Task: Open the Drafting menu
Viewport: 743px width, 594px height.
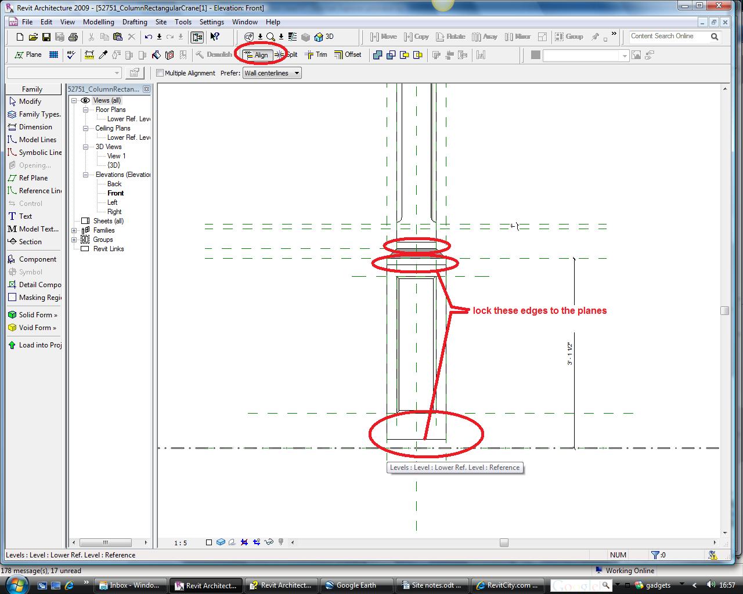Action: (x=135, y=22)
